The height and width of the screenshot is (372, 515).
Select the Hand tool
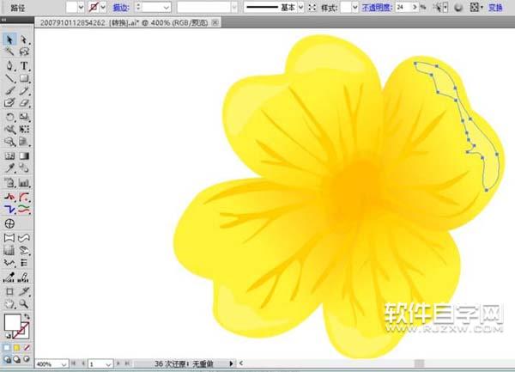9,303
